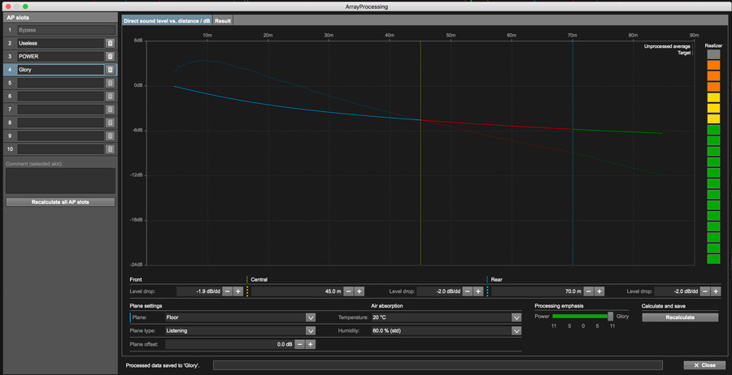Click the cyan Rear boundary marker at 70m

[x=573, y=153]
